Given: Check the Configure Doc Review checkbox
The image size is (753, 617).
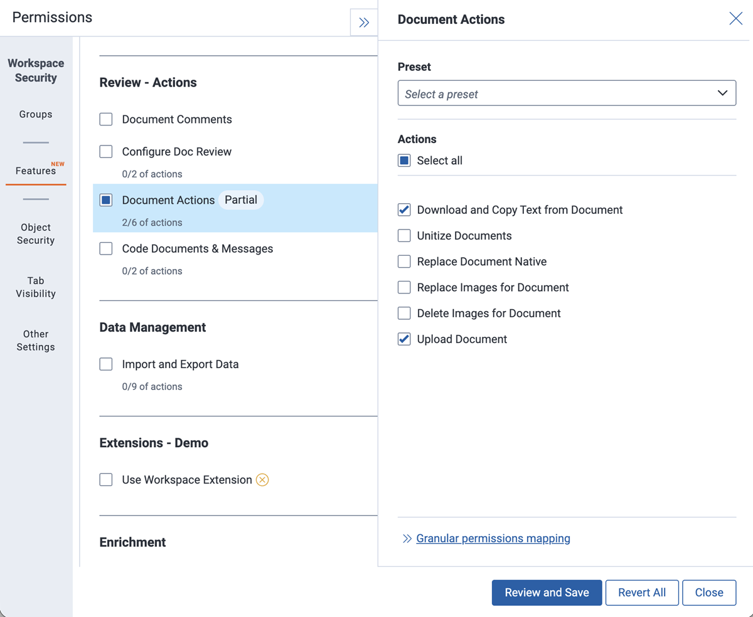Looking at the screenshot, I should [106, 152].
